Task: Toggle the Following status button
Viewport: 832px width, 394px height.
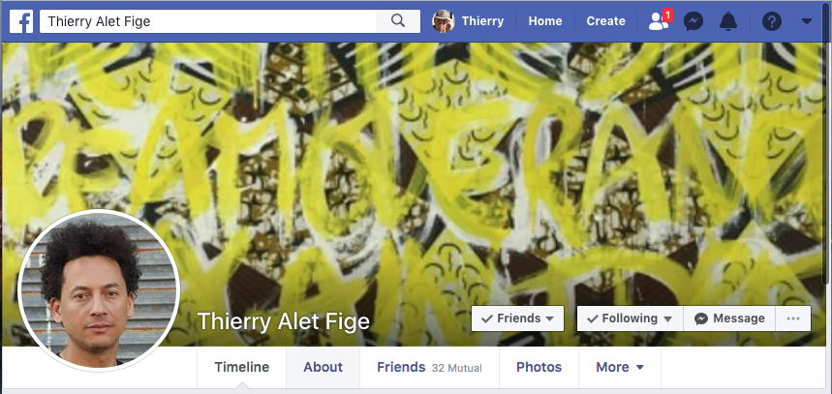Action: [x=630, y=318]
